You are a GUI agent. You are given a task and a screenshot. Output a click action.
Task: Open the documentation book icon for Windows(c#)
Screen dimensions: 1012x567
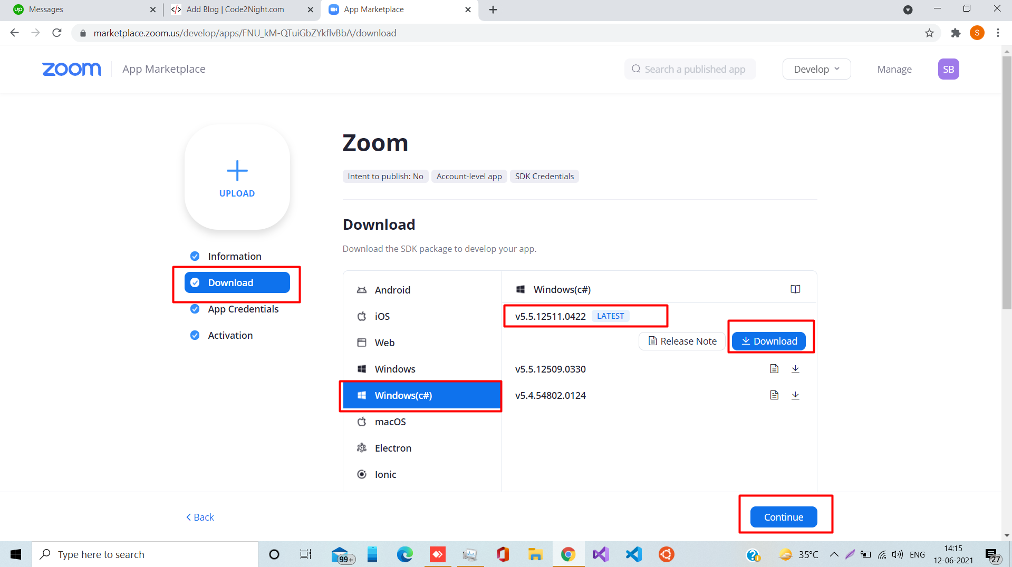[795, 289]
